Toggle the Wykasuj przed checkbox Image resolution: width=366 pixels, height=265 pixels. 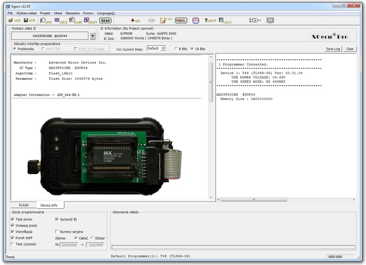click(24, 225)
